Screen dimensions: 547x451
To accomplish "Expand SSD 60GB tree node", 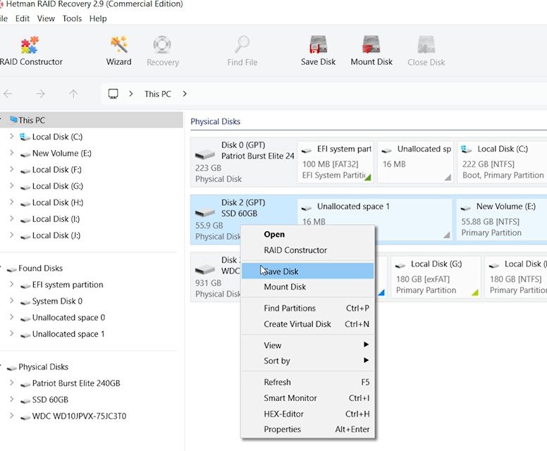I will 11,400.
